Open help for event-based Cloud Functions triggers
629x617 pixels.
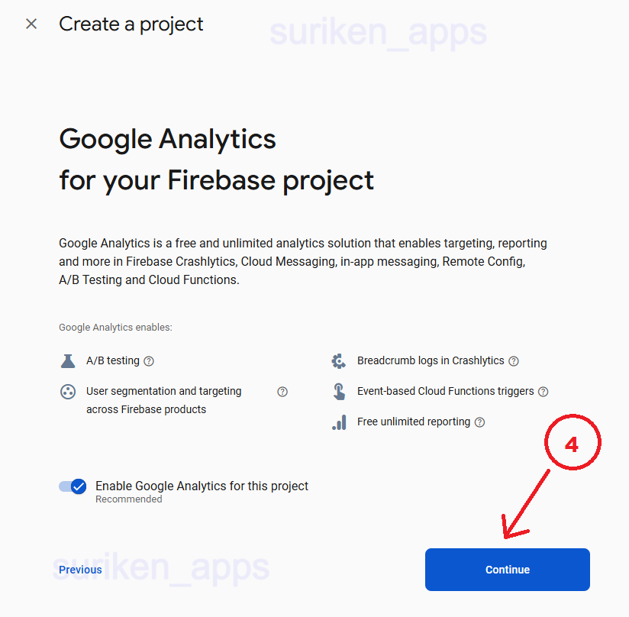(x=543, y=392)
